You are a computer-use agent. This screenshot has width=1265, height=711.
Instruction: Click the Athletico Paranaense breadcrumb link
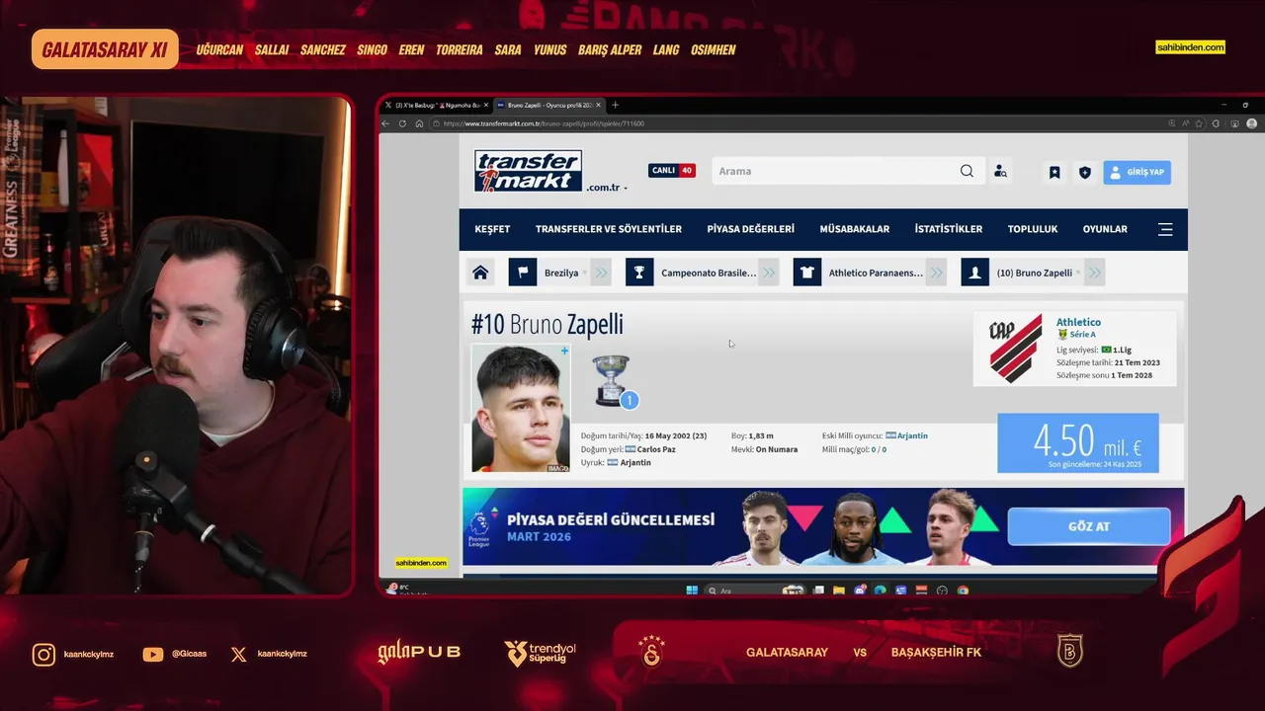click(876, 273)
